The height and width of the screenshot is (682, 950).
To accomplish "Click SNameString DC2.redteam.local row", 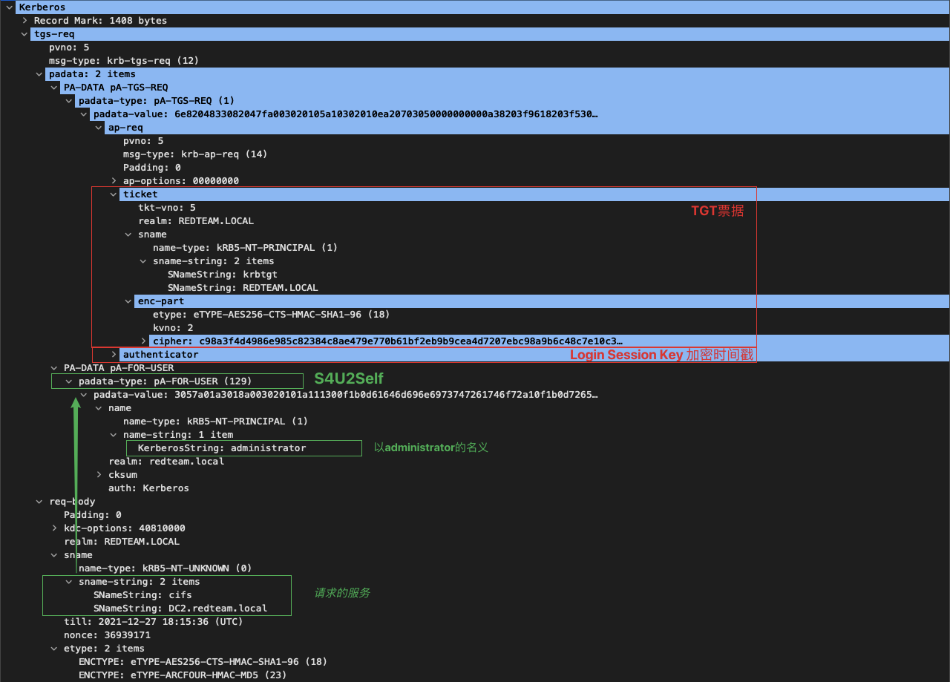I will point(180,609).
